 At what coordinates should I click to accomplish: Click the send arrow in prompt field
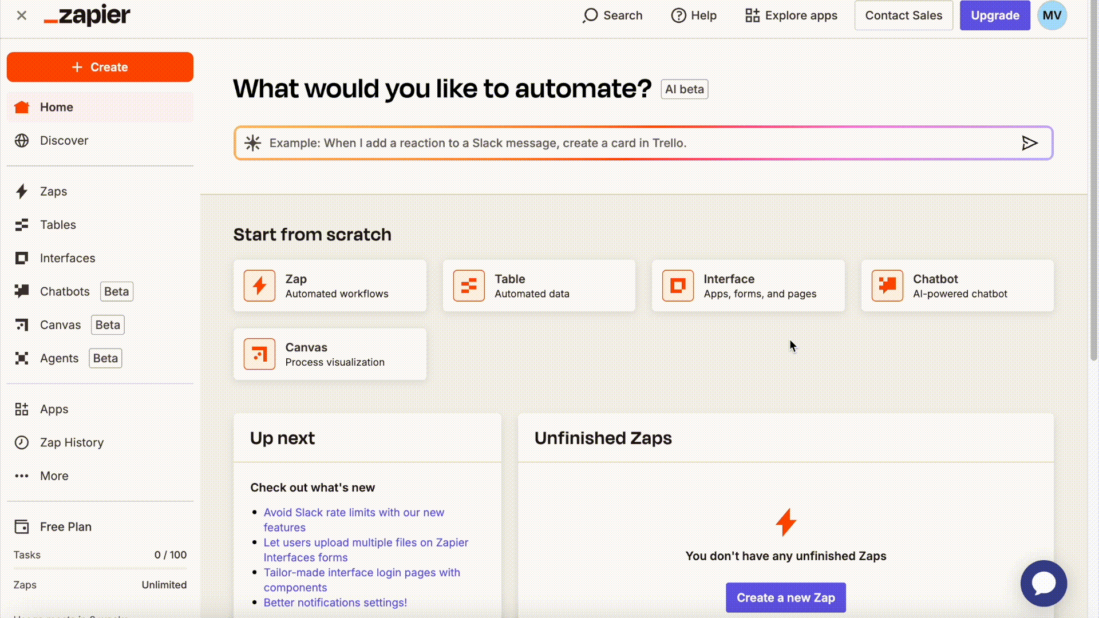coord(1030,143)
